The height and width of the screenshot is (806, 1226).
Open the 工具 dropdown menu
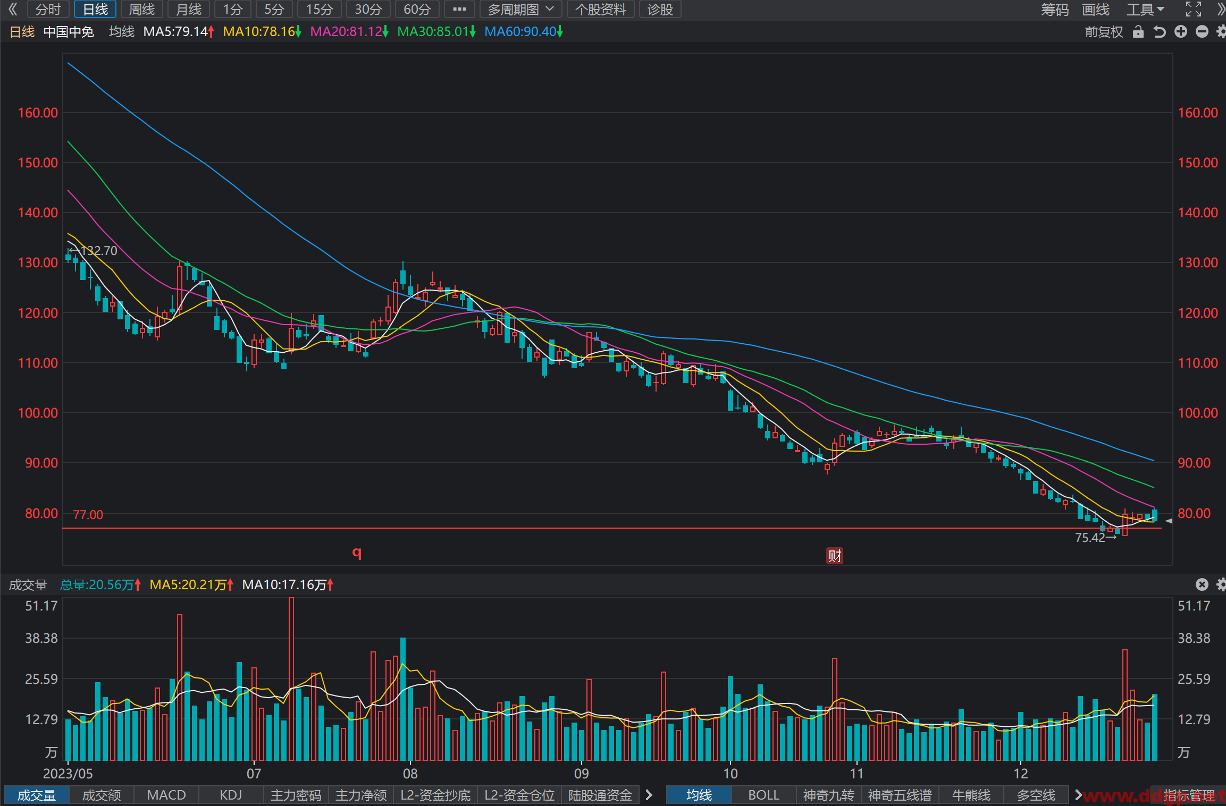pyautogui.click(x=1146, y=9)
